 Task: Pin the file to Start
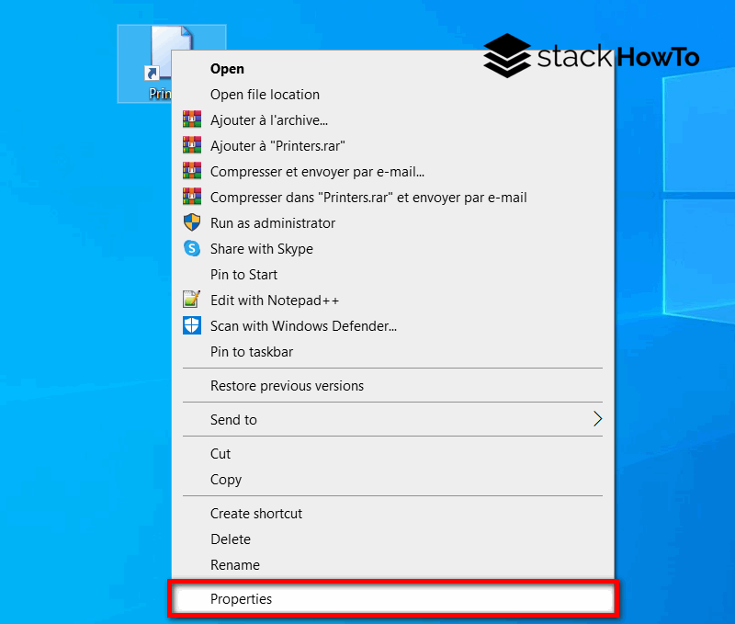pos(243,274)
